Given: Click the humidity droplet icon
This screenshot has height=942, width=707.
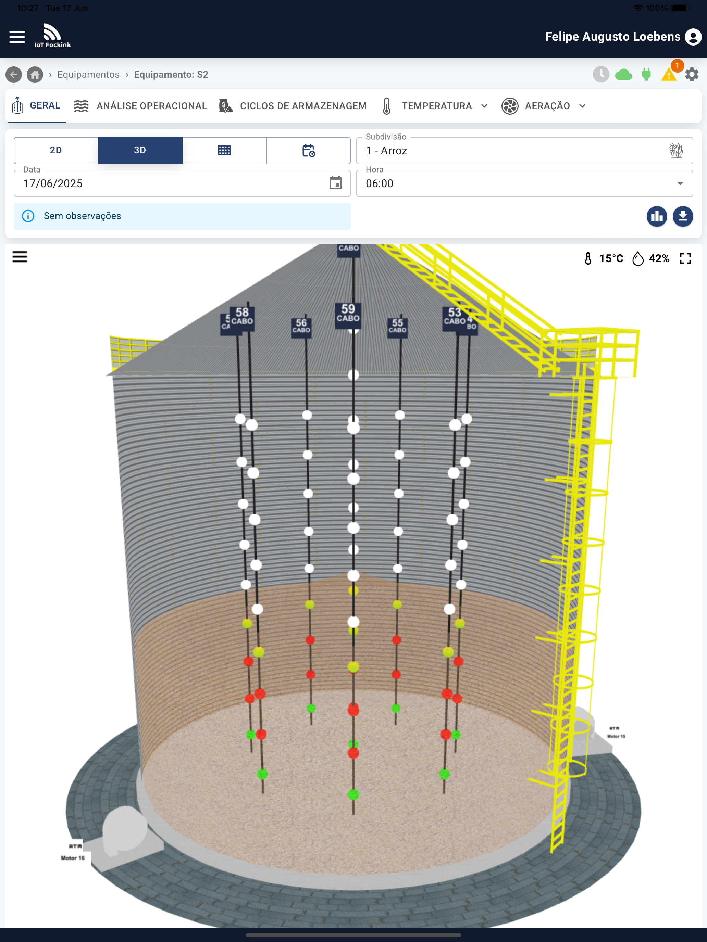Looking at the screenshot, I should (638, 258).
